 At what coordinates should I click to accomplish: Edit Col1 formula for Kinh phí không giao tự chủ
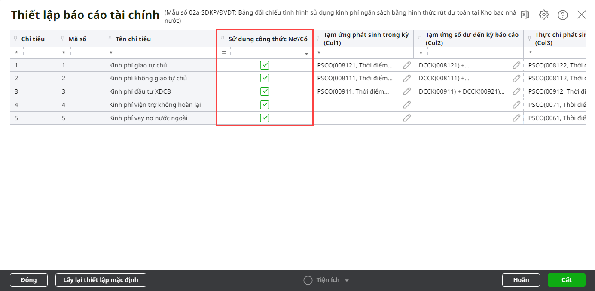(x=407, y=78)
